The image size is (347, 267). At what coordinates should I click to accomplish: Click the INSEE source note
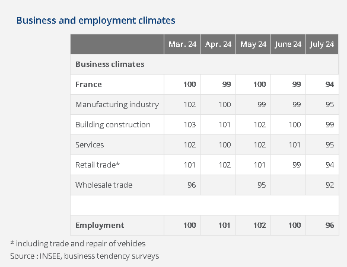click(85, 256)
